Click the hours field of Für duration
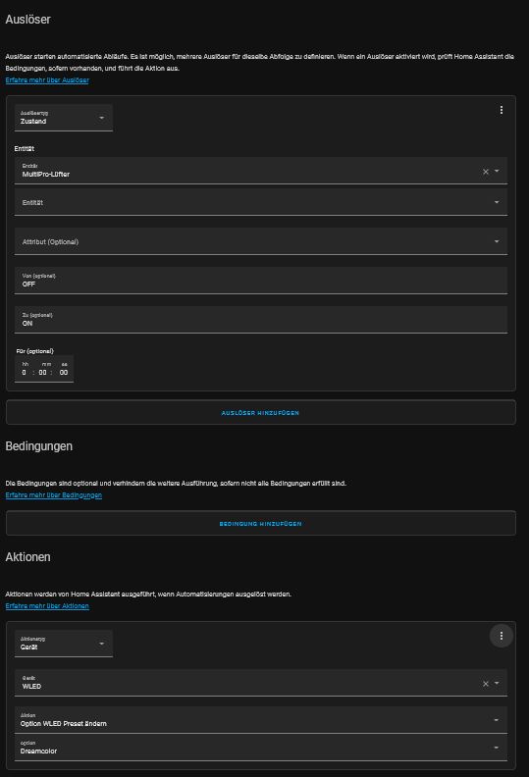 point(25,372)
